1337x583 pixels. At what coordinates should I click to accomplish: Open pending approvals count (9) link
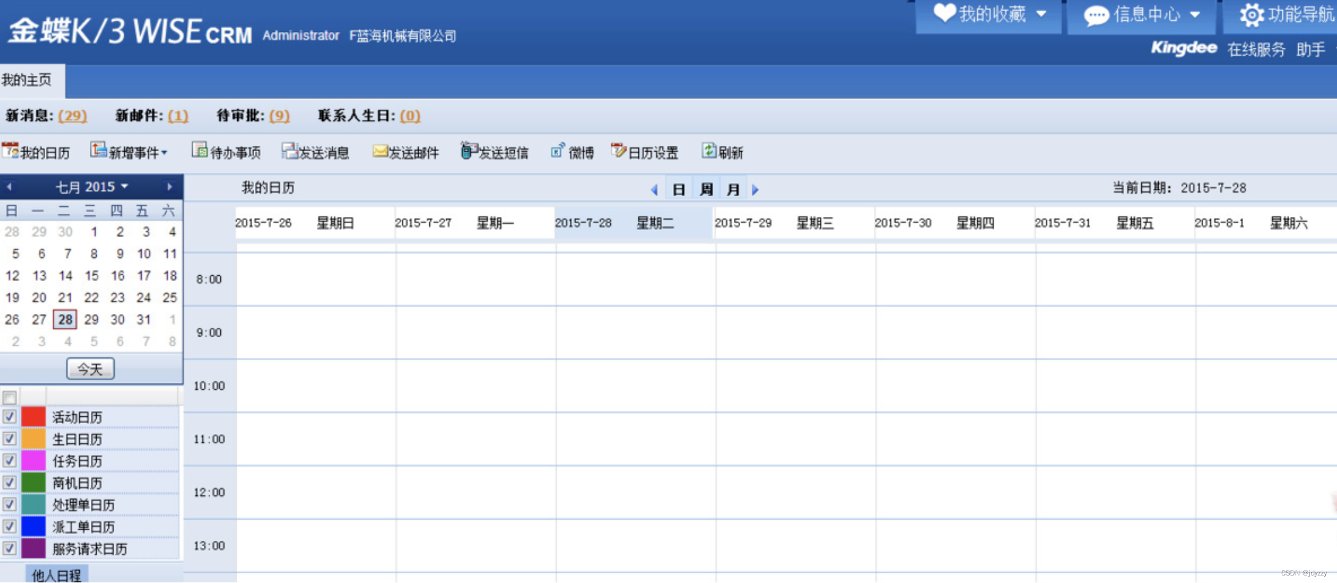point(279,116)
